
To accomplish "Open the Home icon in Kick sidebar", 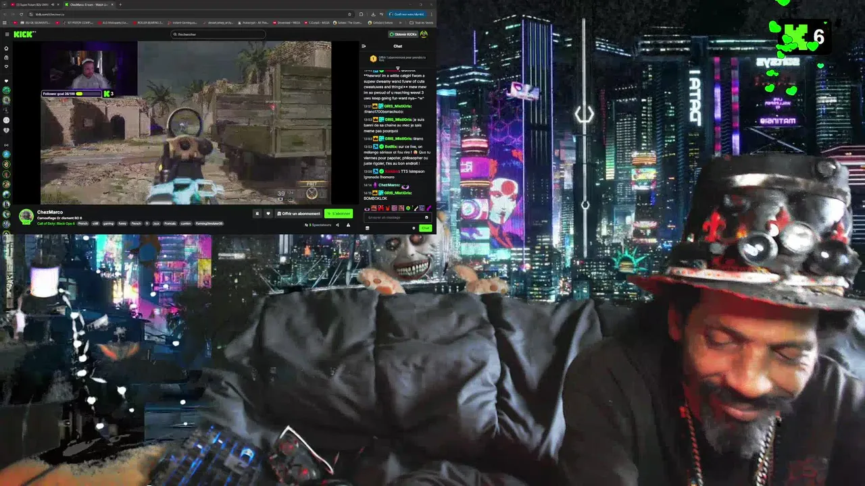I will (6, 48).
